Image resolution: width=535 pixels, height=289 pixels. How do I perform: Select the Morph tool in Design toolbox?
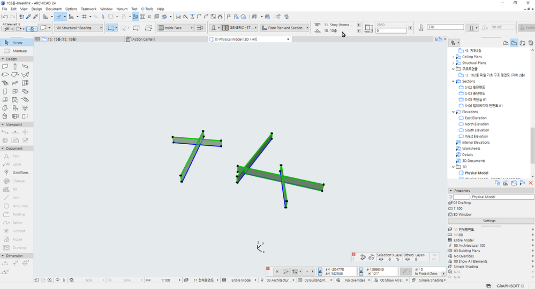(5, 116)
